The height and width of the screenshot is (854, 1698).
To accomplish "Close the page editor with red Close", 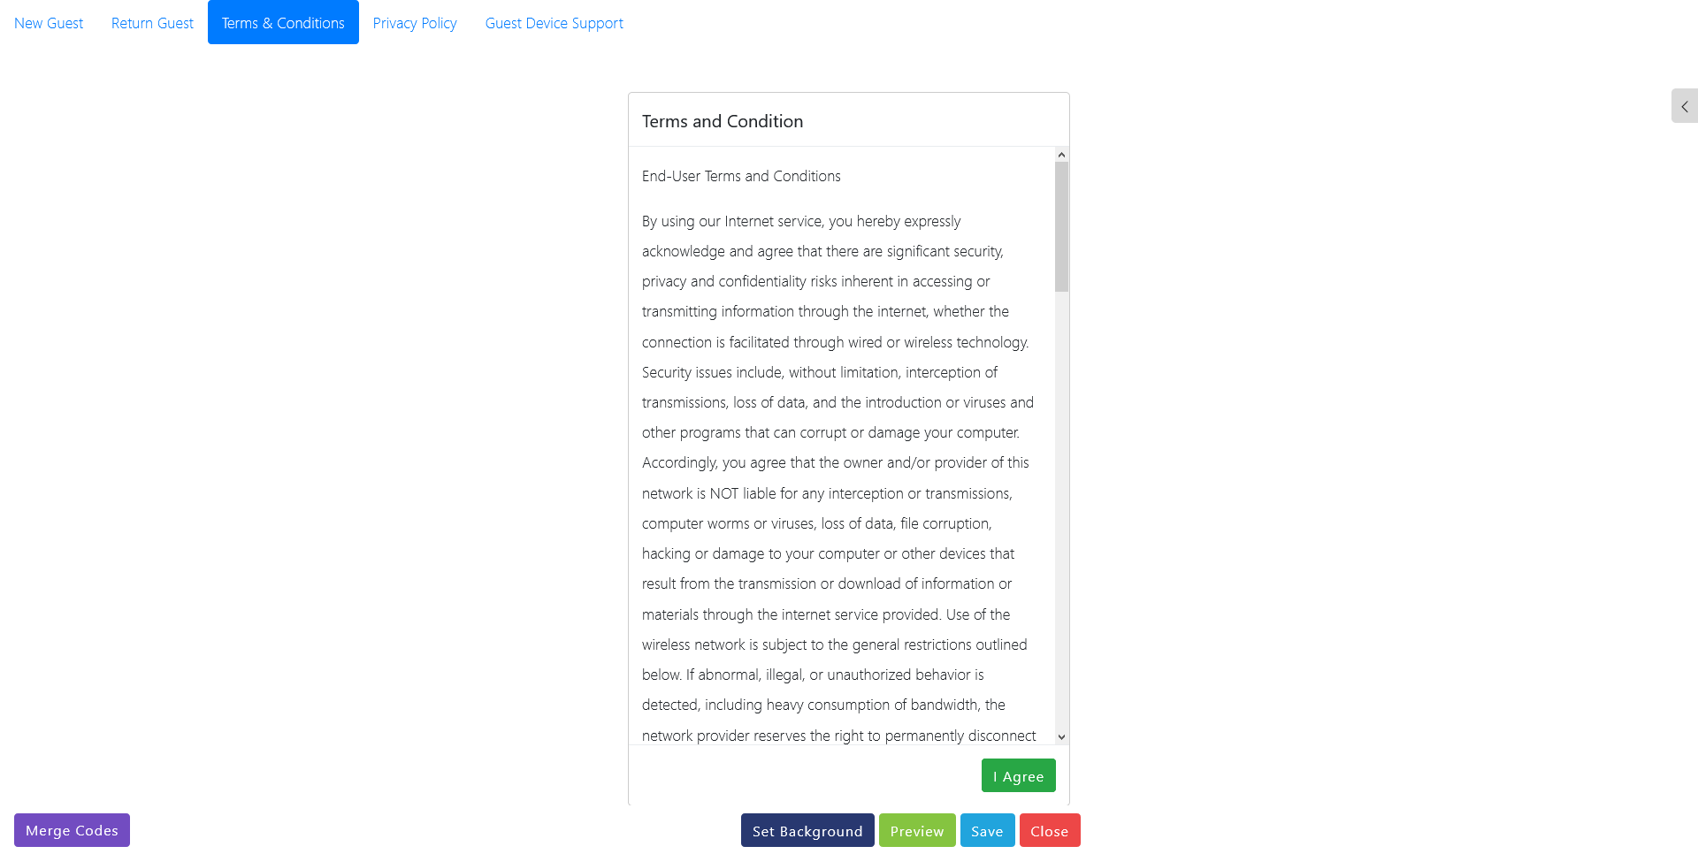I will pos(1049,830).
